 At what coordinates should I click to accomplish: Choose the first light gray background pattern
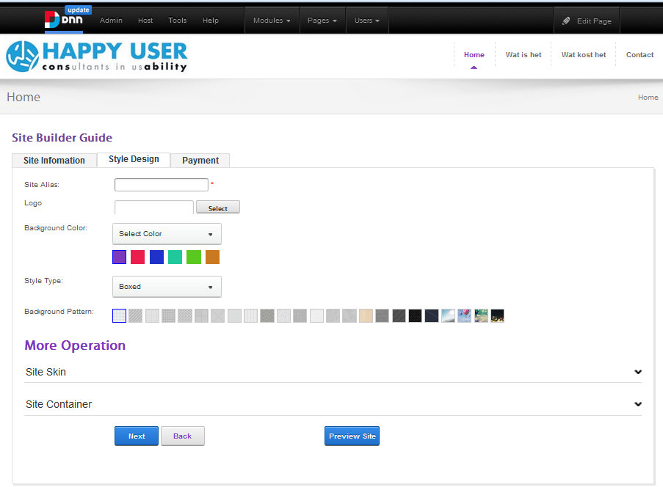120,316
